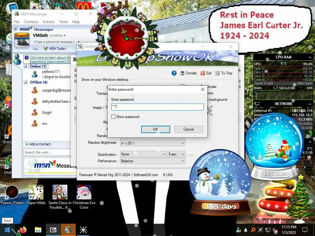Click the snowflake icon in system tray

(260, 230)
